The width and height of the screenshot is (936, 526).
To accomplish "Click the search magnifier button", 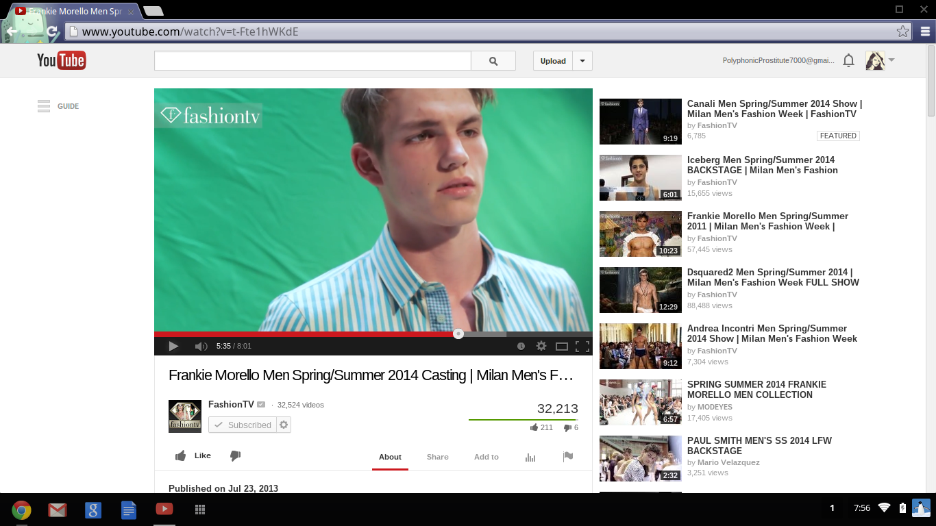I will tap(493, 61).
